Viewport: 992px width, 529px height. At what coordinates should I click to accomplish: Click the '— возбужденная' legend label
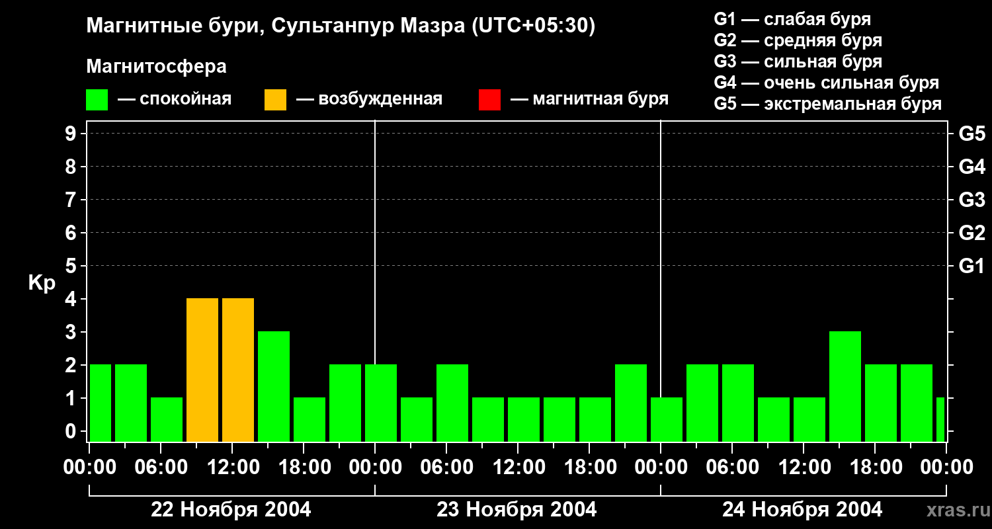coord(369,99)
